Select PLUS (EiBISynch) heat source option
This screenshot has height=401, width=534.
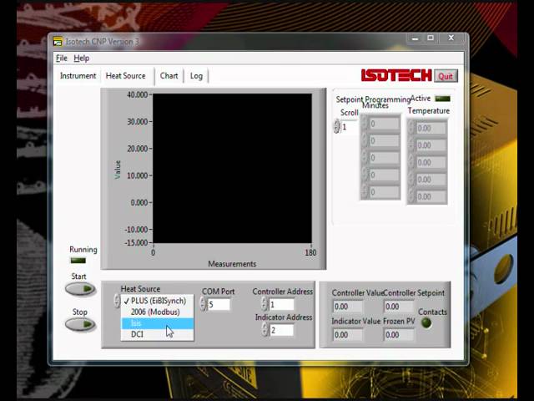pos(158,301)
